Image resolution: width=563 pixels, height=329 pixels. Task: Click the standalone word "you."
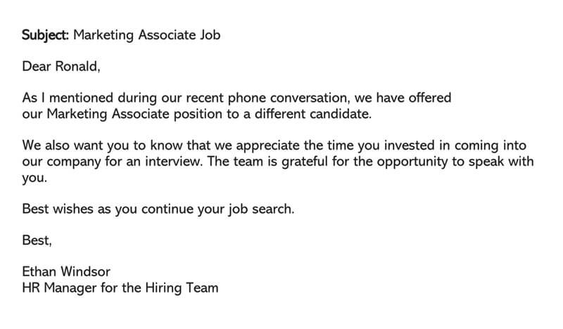pos(34,178)
